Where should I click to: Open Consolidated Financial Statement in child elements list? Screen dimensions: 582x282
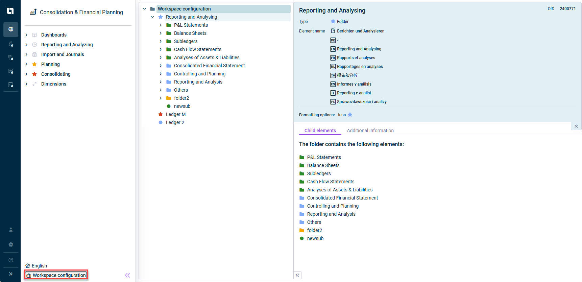342,198
